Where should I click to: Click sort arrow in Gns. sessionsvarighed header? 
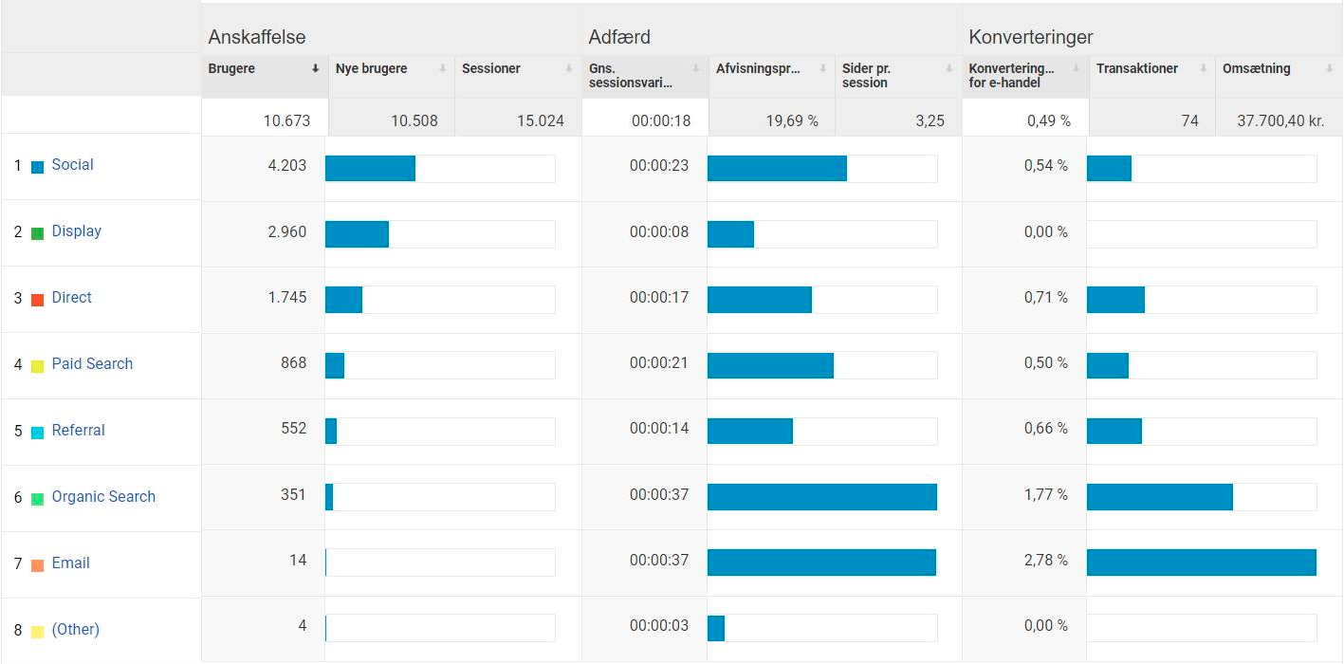(x=695, y=68)
